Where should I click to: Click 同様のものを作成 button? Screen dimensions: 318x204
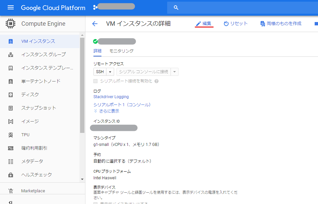point(281,24)
